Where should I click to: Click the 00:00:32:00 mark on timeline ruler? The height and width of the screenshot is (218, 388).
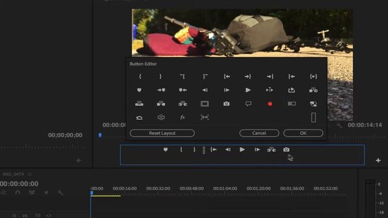coord(158,188)
